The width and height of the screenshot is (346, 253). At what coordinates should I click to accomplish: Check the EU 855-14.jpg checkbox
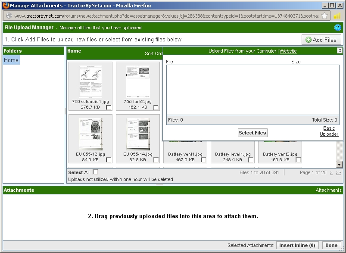coord(156,160)
